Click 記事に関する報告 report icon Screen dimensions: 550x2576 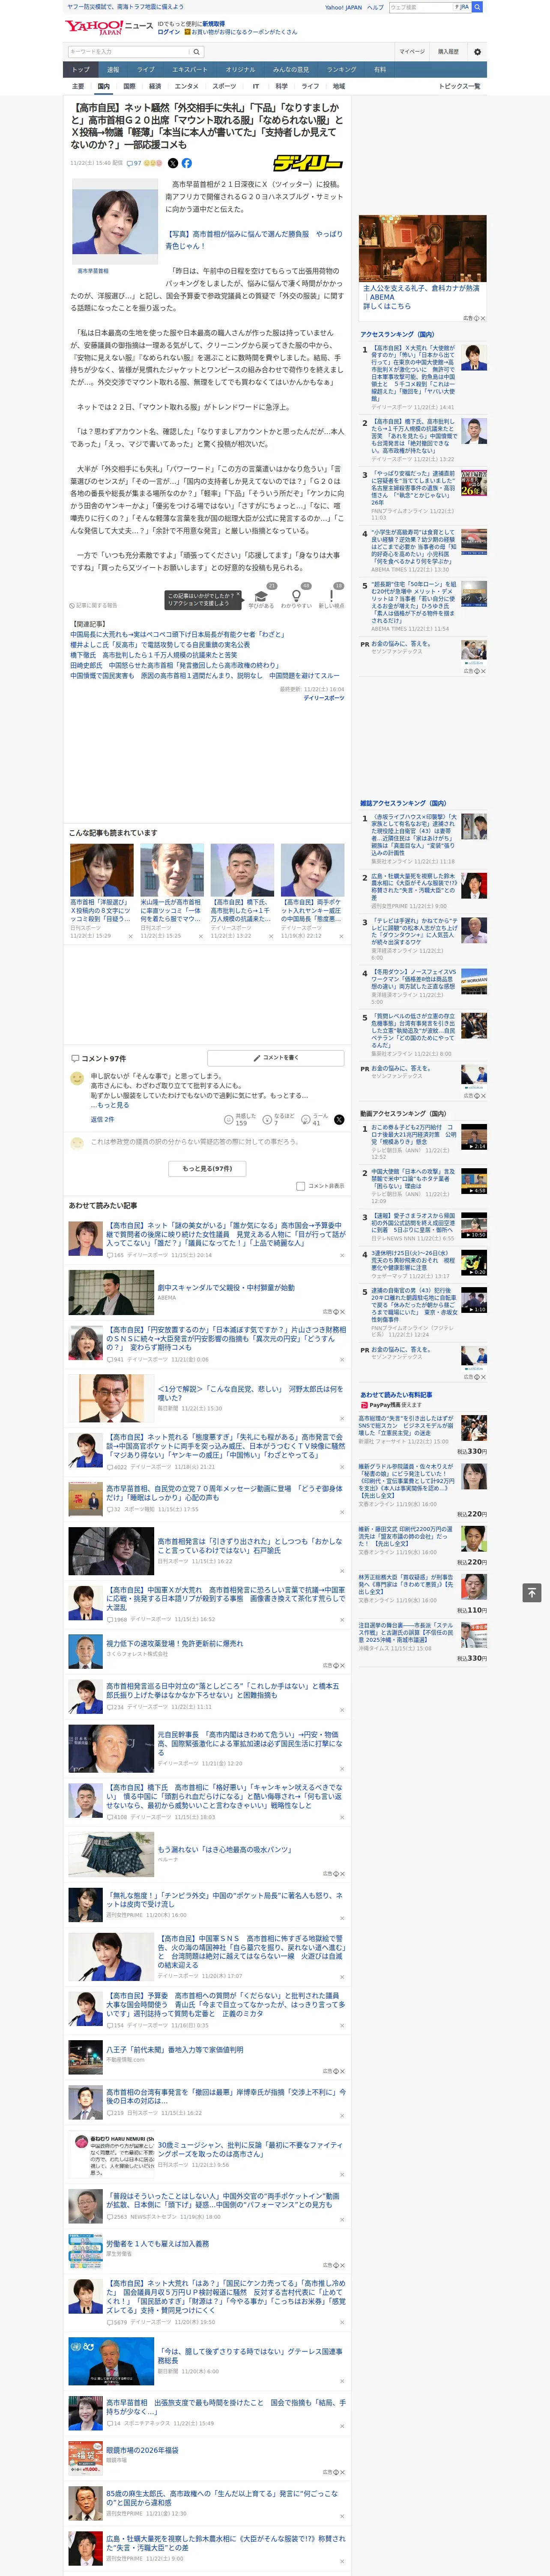[94, 605]
